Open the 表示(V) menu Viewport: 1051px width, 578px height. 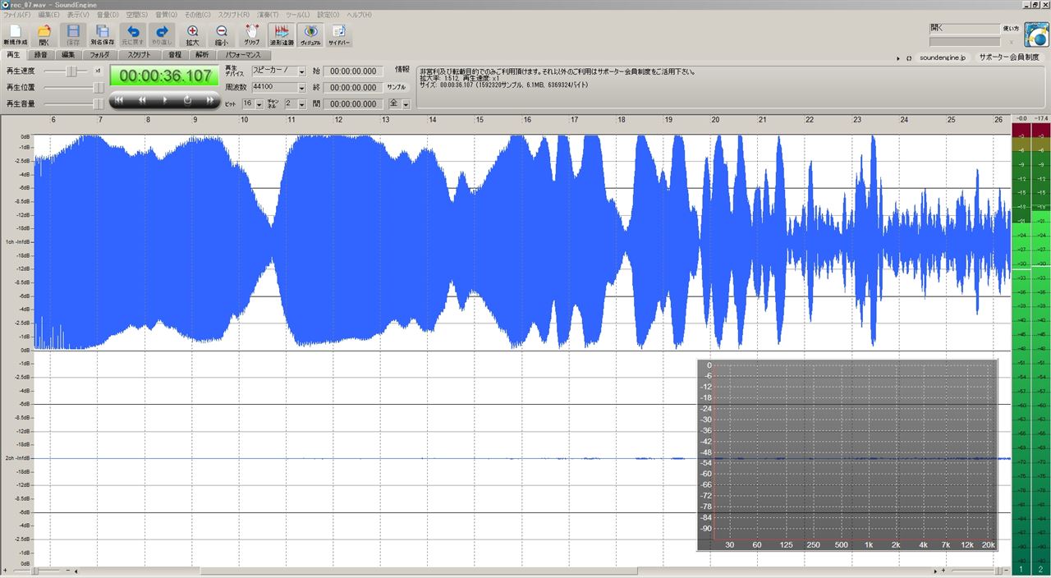click(x=78, y=15)
